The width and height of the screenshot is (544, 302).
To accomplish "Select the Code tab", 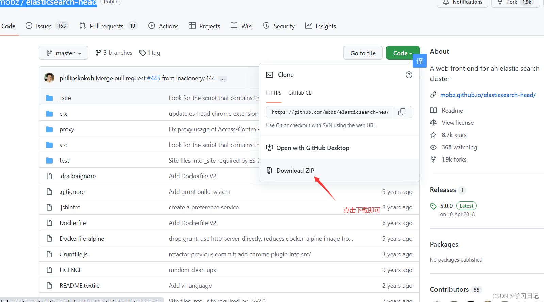I will coord(8,26).
